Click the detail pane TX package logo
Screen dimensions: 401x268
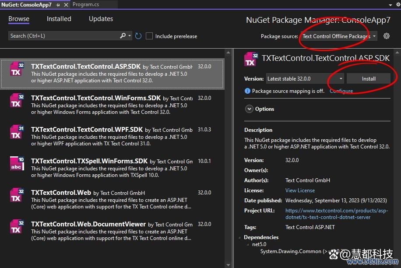click(x=251, y=59)
